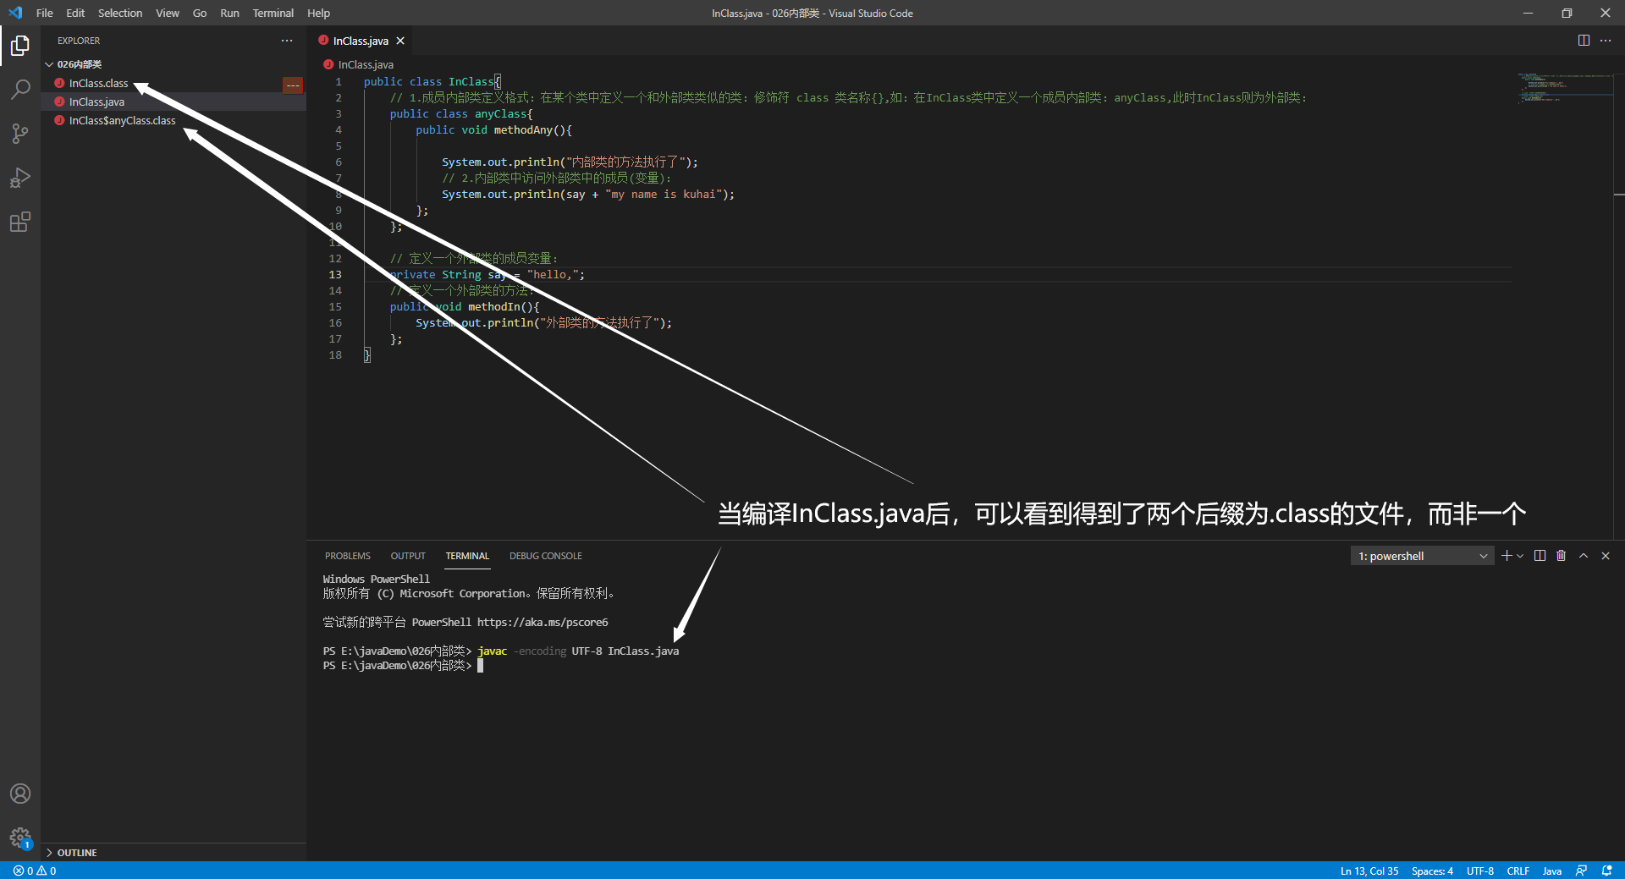
Task: Open editor more actions ellipsis
Action: pos(1606,41)
